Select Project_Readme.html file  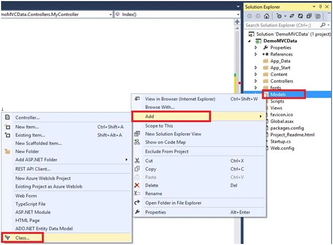click(292, 135)
